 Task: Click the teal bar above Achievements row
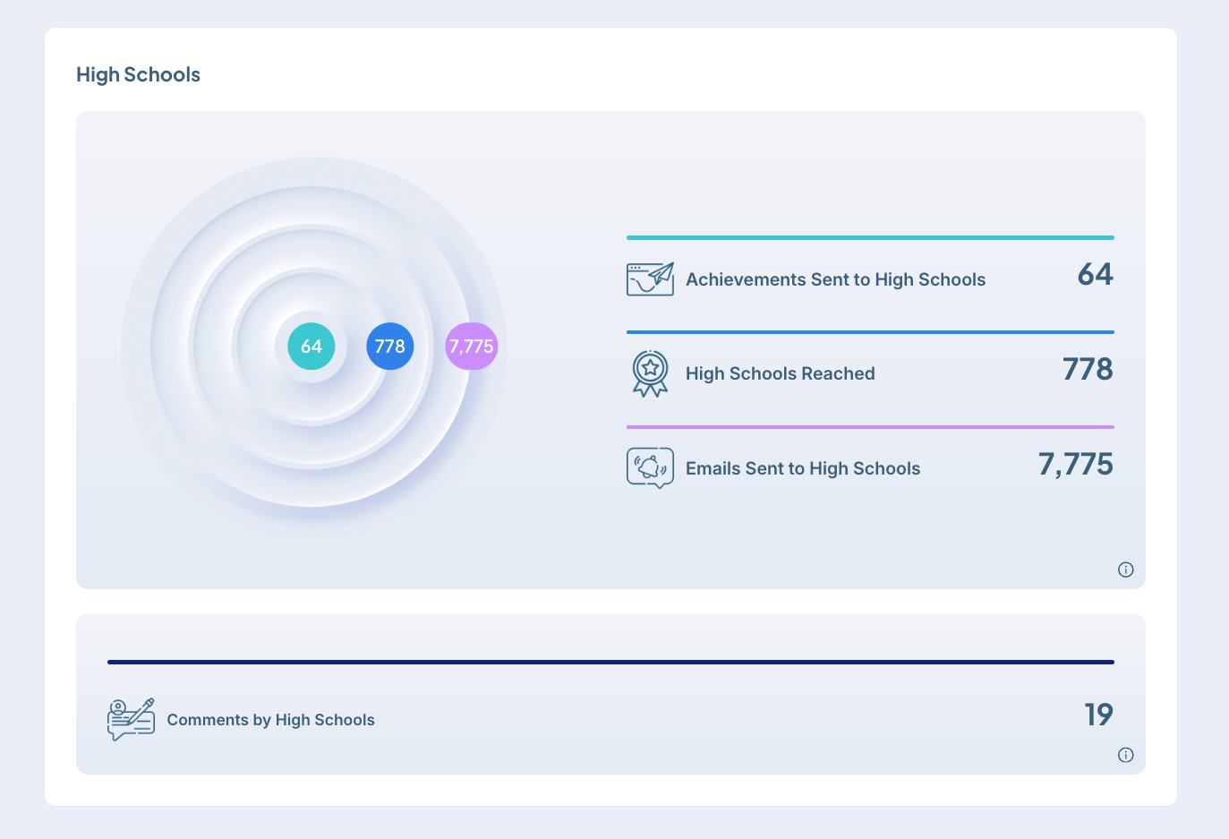click(x=870, y=238)
